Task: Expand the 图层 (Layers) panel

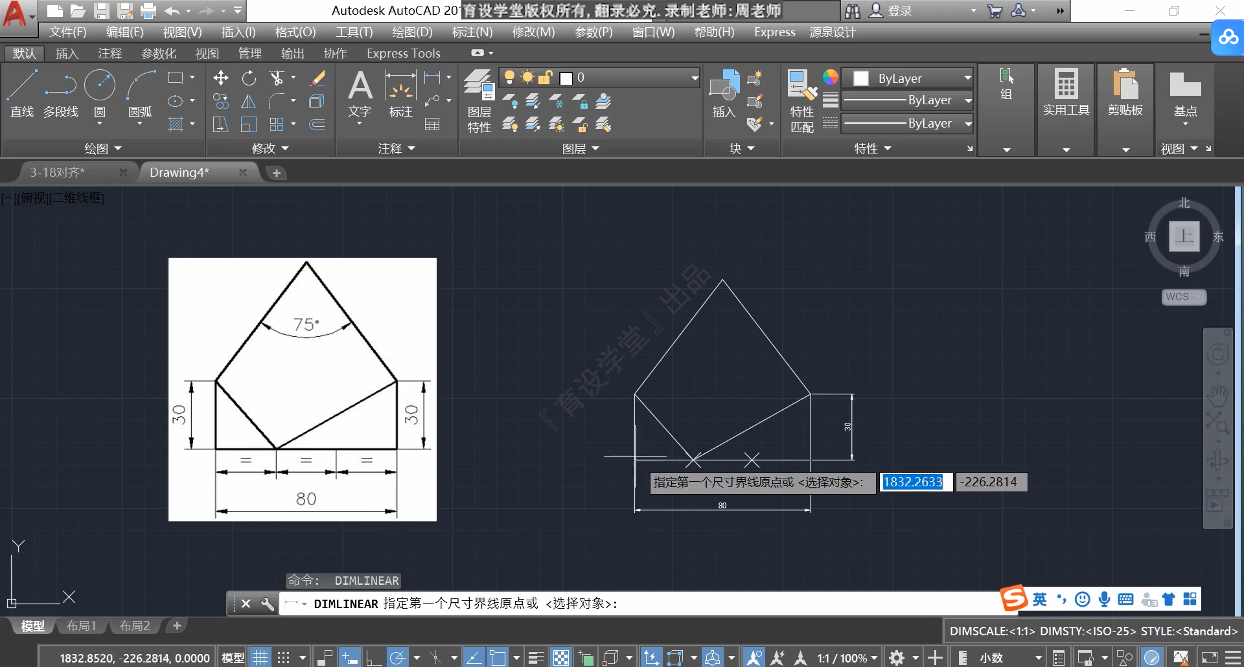Action: pyautogui.click(x=581, y=148)
